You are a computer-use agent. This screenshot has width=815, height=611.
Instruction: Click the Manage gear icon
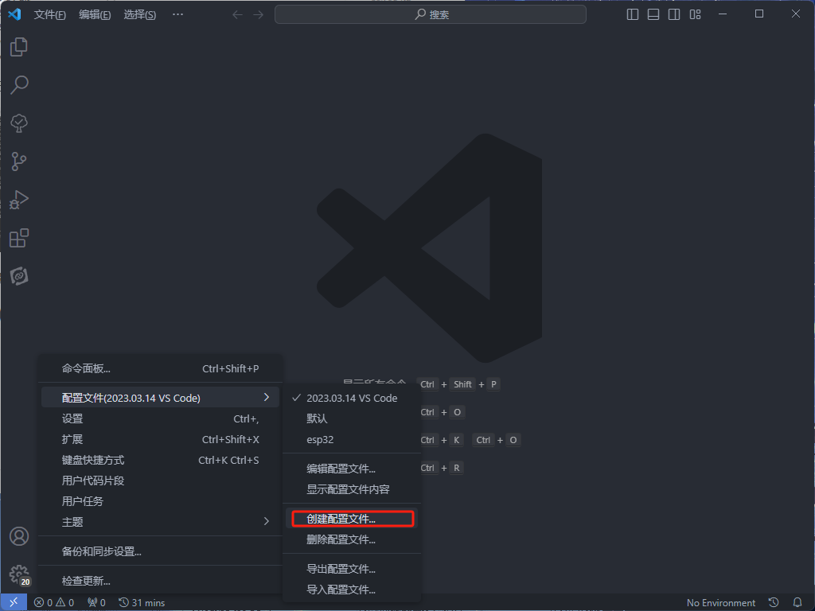pos(19,574)
